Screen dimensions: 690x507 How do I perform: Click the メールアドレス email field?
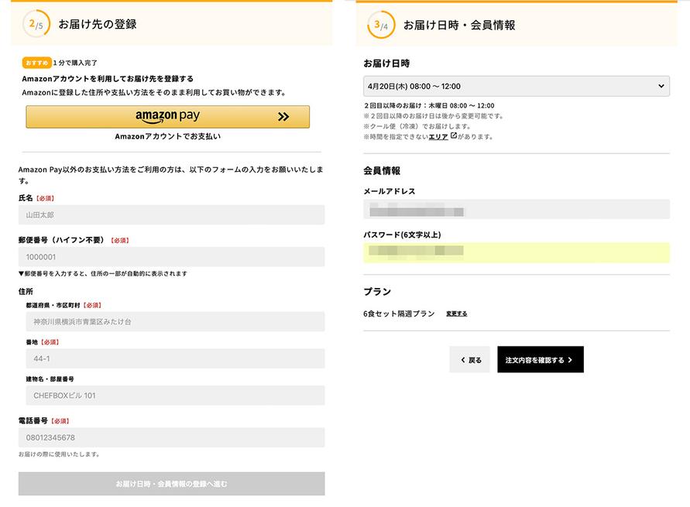pos(516,210)
